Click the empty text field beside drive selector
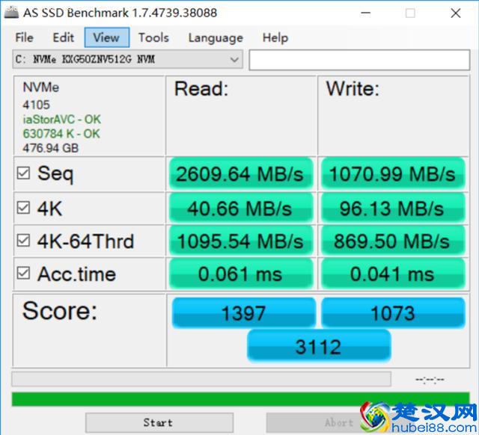 tap(358, 60)
